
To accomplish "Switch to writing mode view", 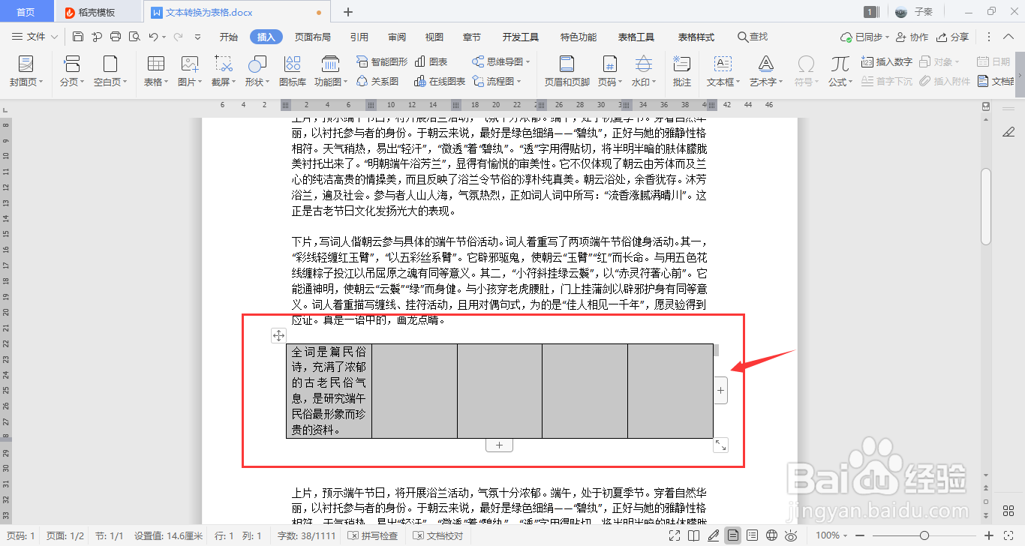I will point(714,535).
